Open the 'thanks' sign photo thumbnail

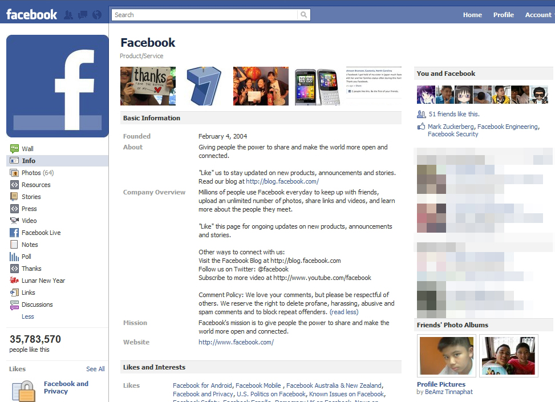point(148,86)
